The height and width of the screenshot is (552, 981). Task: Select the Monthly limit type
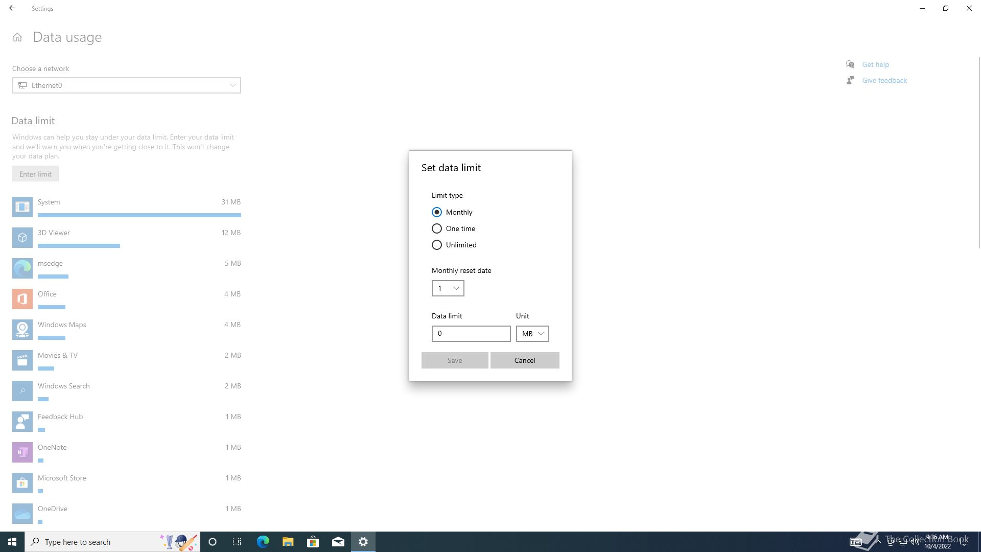437,212
